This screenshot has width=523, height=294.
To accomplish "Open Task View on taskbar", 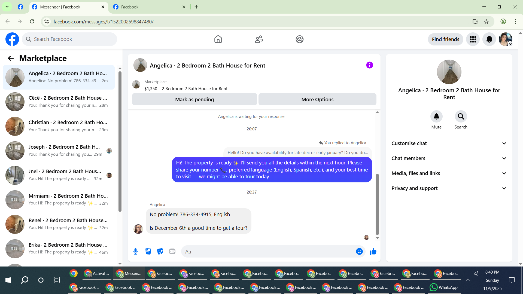I will tap(57, 280).
